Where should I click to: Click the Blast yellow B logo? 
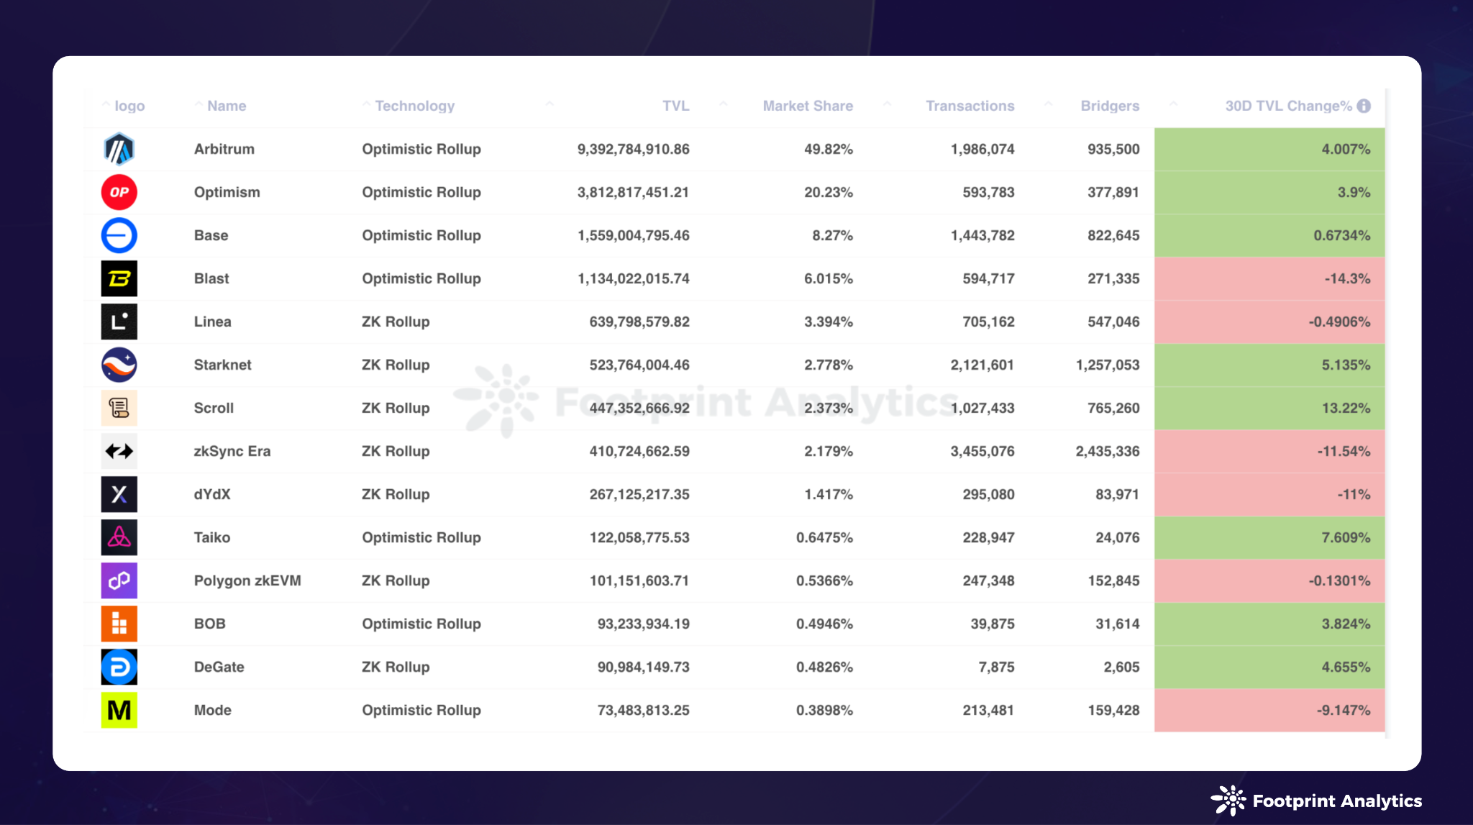coord(119,279)
